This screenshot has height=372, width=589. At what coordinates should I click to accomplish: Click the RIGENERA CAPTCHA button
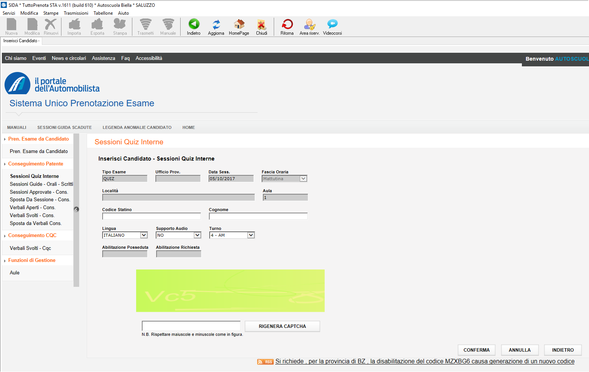tap(282, 326)
